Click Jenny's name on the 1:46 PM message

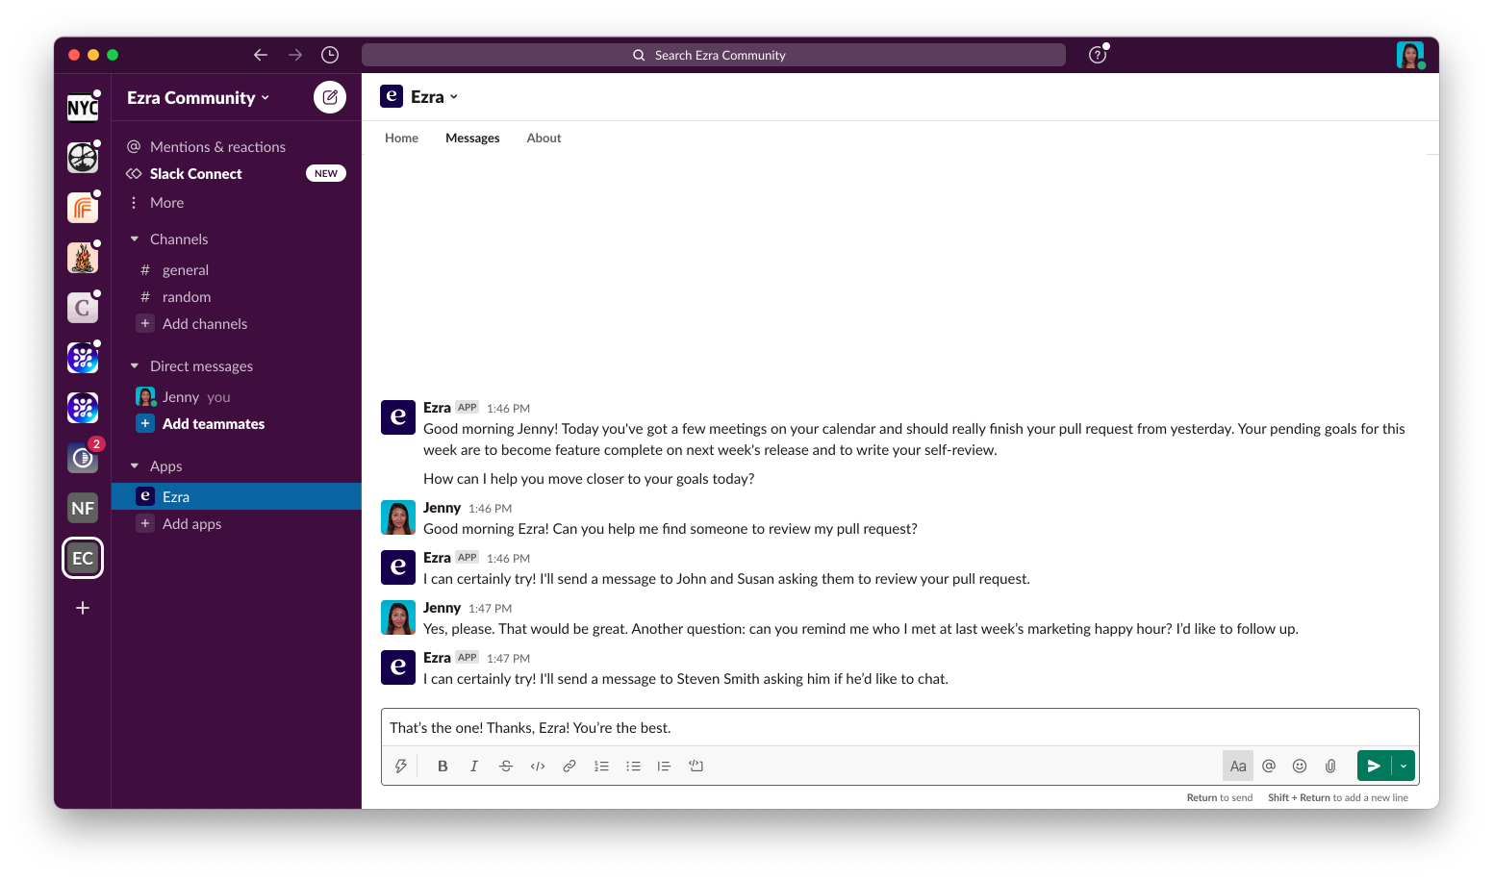pos(442,508)
